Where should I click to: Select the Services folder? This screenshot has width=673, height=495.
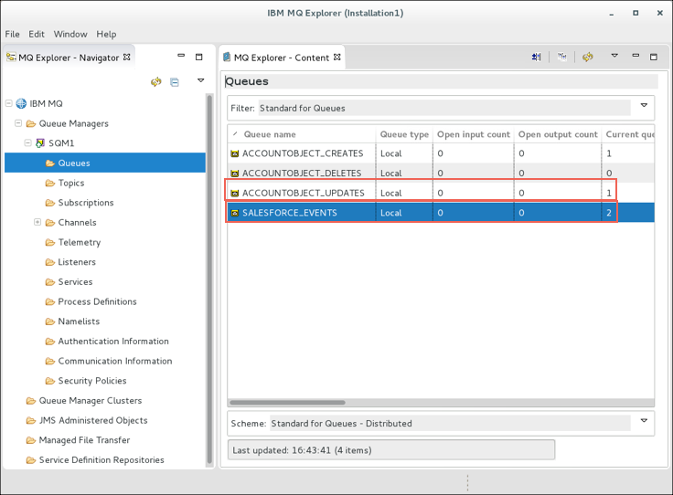click(x=75, y=282)
